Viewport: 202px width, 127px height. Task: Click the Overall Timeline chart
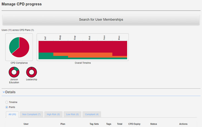click(x=83, y=47)
